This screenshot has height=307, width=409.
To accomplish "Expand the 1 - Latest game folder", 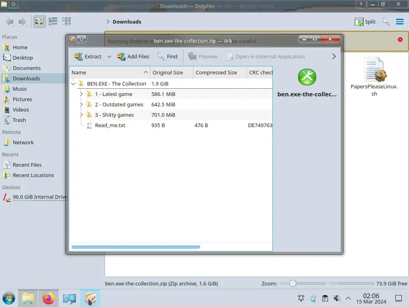I will coord(81,94).
